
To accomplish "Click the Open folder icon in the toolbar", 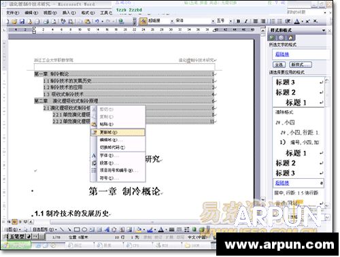I will click(x=14, y=21).
